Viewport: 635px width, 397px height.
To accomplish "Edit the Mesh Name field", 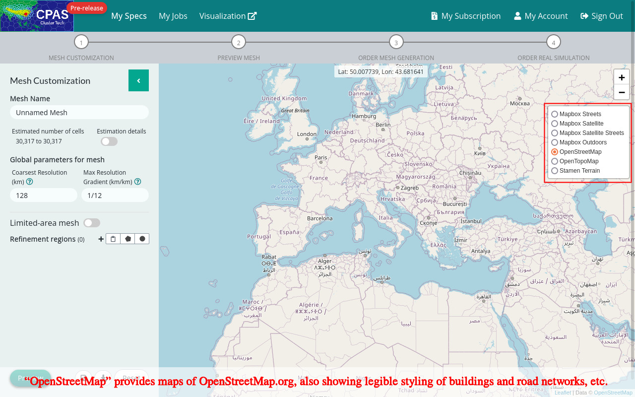I will click(x=79, y=112).
